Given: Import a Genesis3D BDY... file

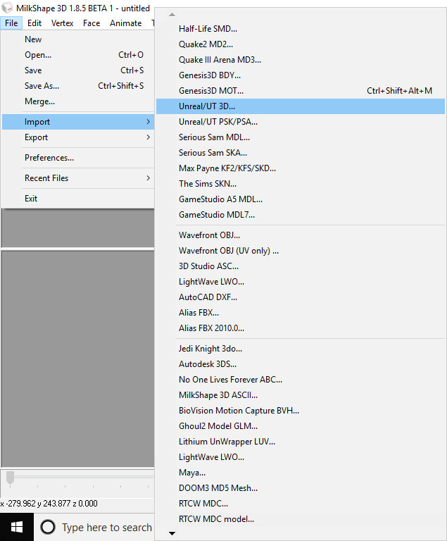Looking at the screenshot, I should click(x=301, y=75).
